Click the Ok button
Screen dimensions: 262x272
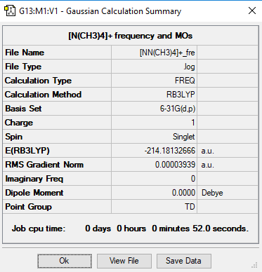coord(65,261)
